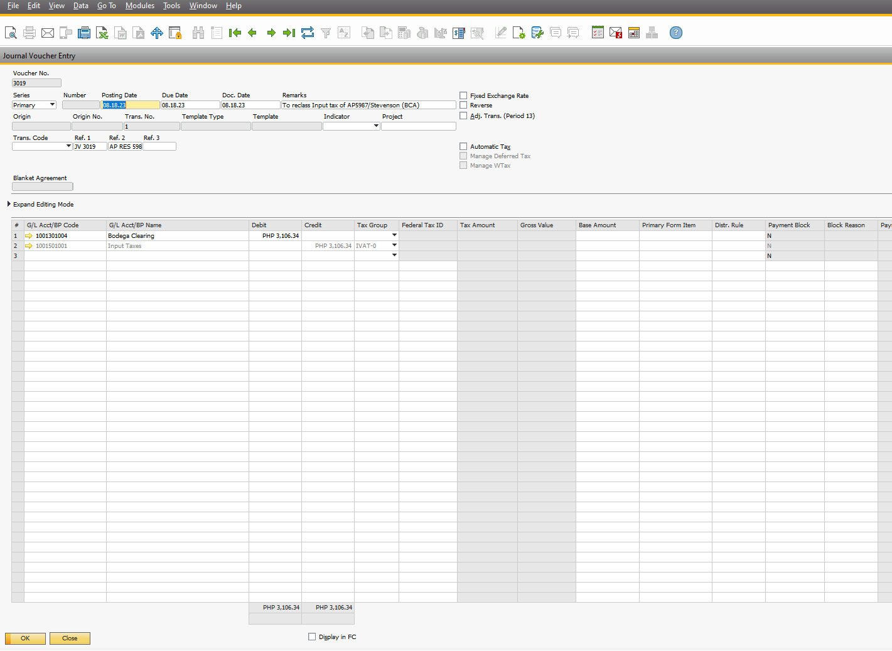Click the Close button
The image size is (892, 651).
pyautogui.click(x=70, y=638)
